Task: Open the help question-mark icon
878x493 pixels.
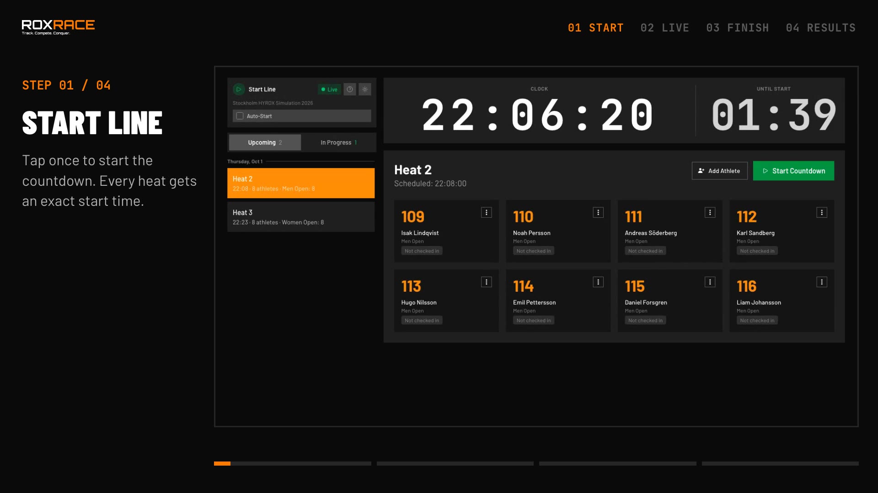Action: point(350,89)
